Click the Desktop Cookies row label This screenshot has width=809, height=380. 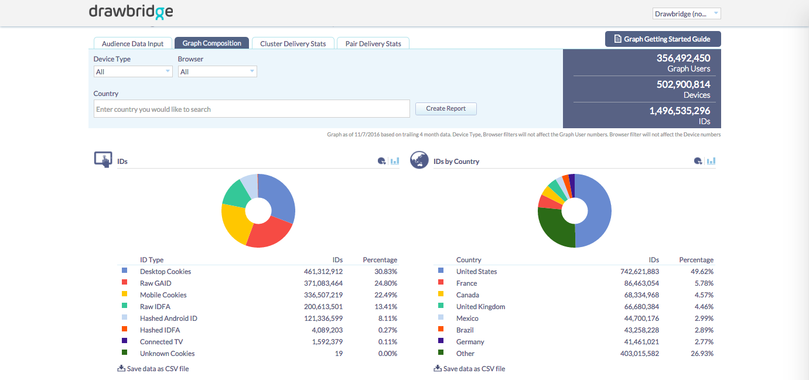166,272
